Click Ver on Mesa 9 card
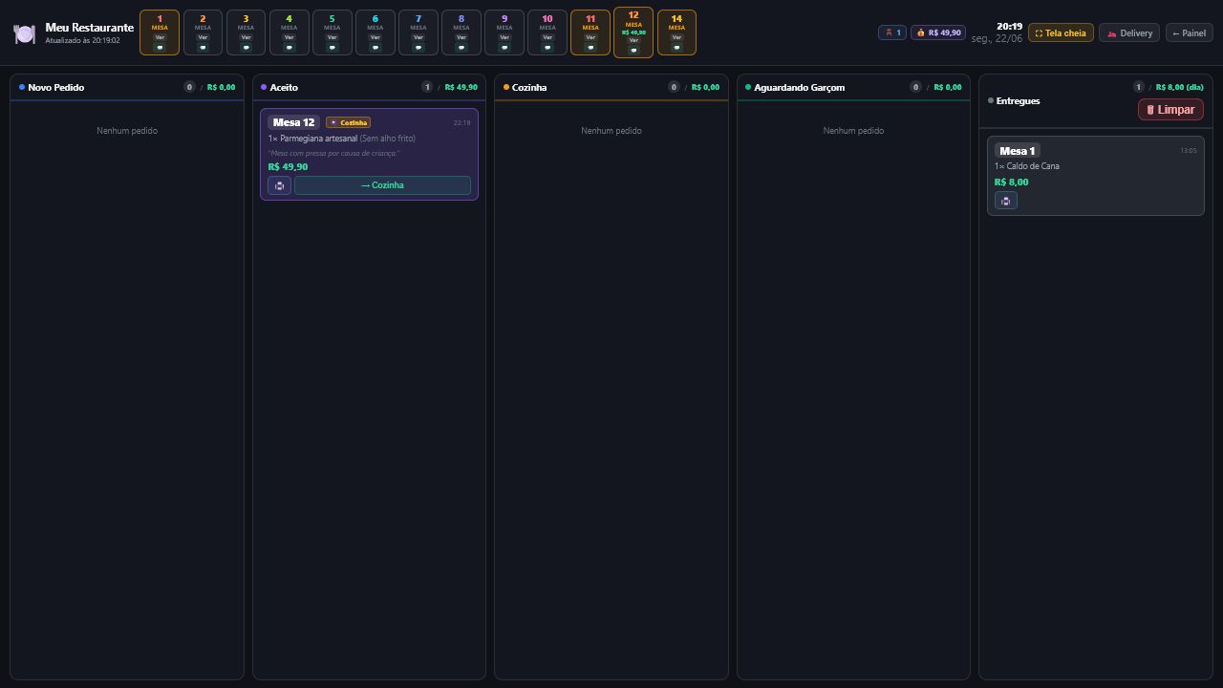Image resolution: width=1223 pixels, height=688 pixels. pyautogui.click(x=504, y=37)
